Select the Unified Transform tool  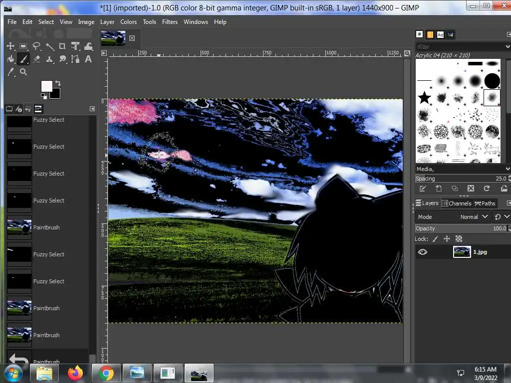(75, 46)
